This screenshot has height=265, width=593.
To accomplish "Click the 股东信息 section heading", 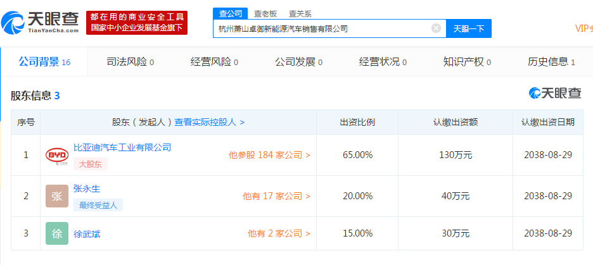I will click(35, 96).
